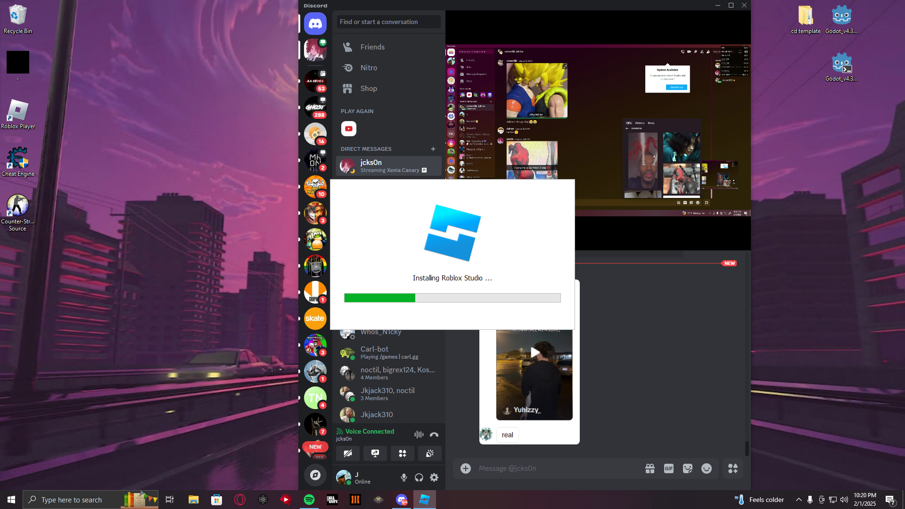Turn on camera in voice panel
The image size is (905, 509).
pos(348,453)
